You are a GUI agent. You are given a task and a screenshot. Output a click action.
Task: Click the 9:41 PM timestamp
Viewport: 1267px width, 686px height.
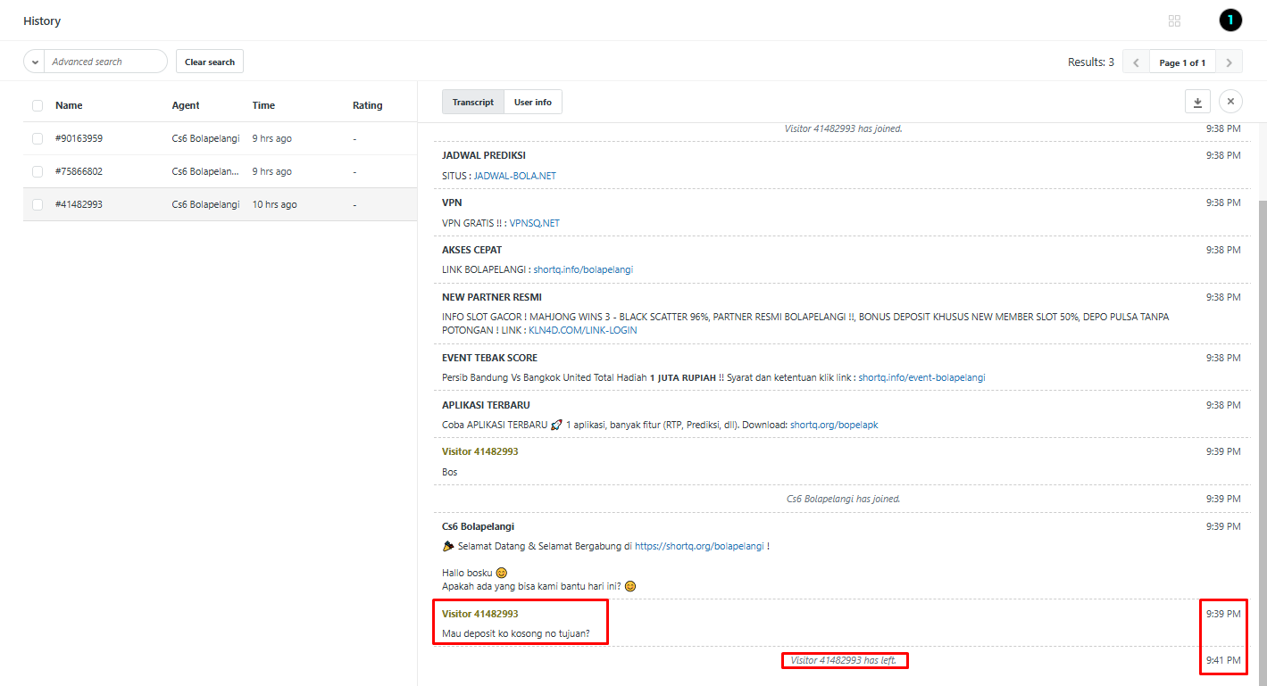tap(1223, 660)
